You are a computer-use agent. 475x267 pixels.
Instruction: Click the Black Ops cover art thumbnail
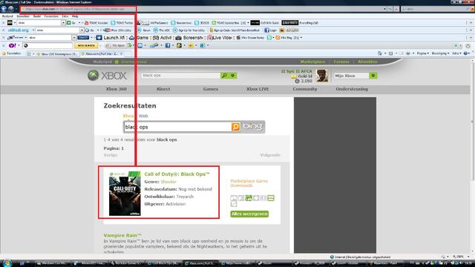coord(125,194)
